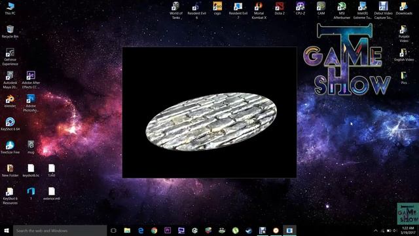Launch the KeyShot 6 64 shortcut
This screenshot has width=419, height=236.
click(x=10, y=124)
